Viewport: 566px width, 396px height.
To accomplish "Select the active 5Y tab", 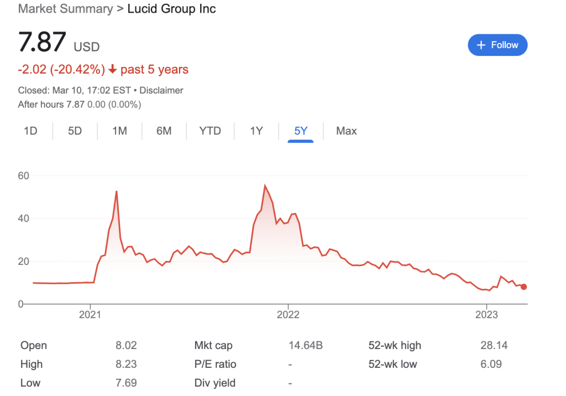I will pos(301,131).
